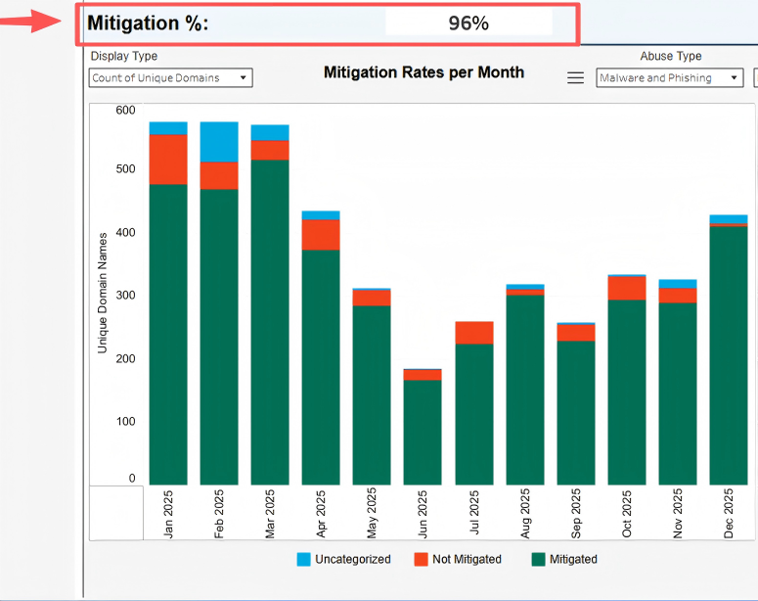The image size is (758, 601).
Task: Expand the Display Type dropdown
Action: [x=170, y=77]
